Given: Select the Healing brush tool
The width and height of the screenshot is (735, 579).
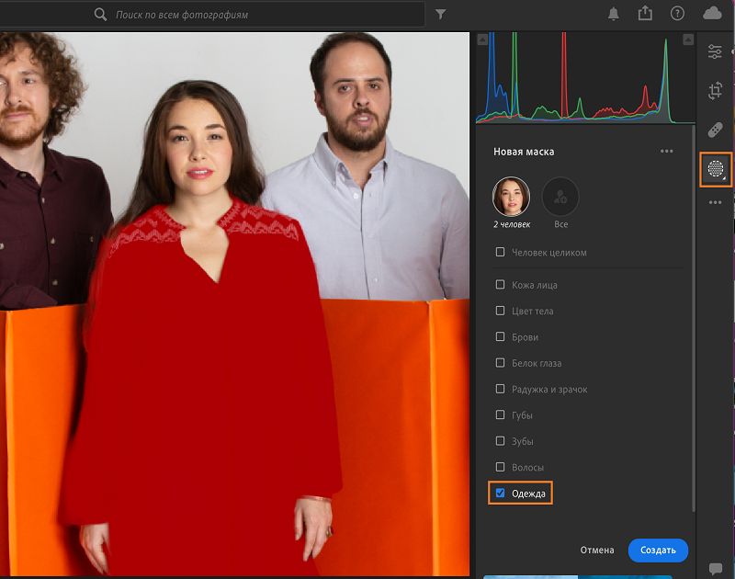Looking at the screenshot, I should click(716, 130).
